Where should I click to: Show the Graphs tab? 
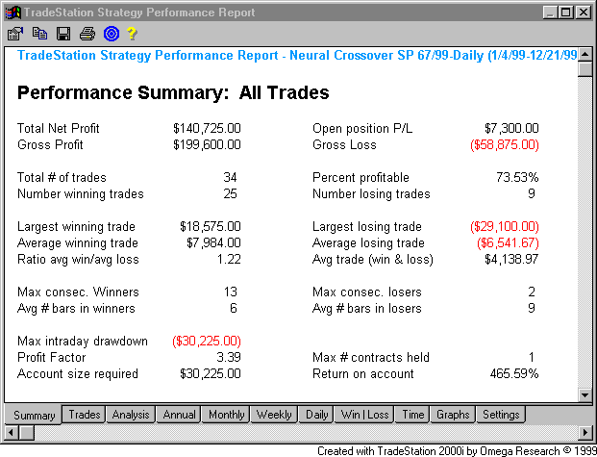point(453,415)
